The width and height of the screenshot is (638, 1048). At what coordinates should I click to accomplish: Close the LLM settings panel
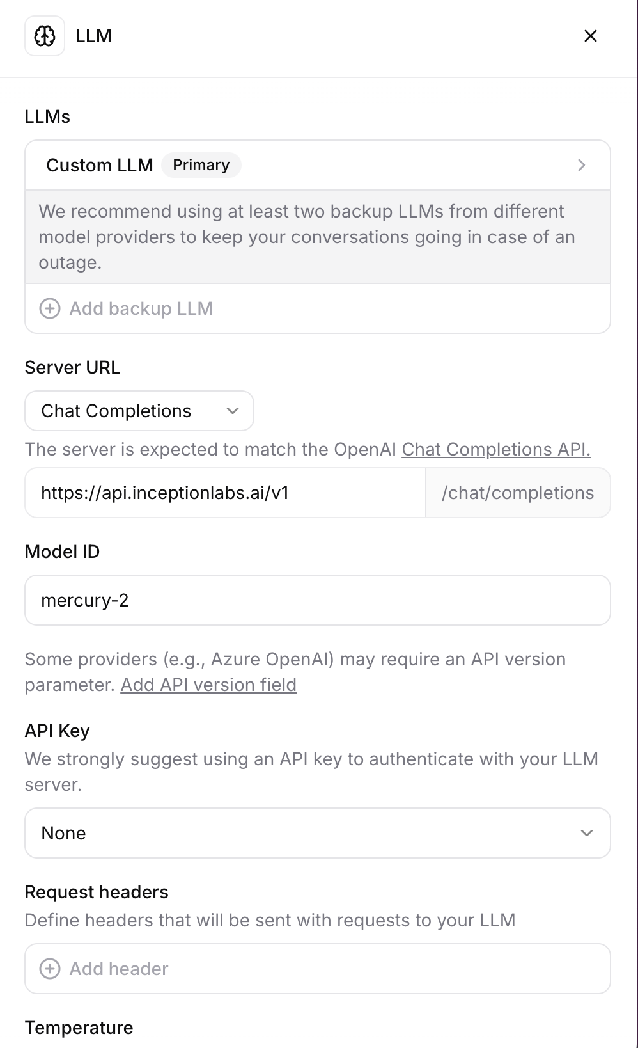(591, 36)
